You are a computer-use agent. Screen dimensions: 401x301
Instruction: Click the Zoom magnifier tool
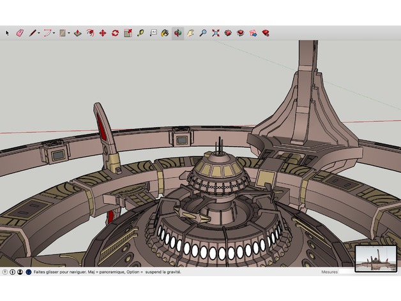[203, 33]
